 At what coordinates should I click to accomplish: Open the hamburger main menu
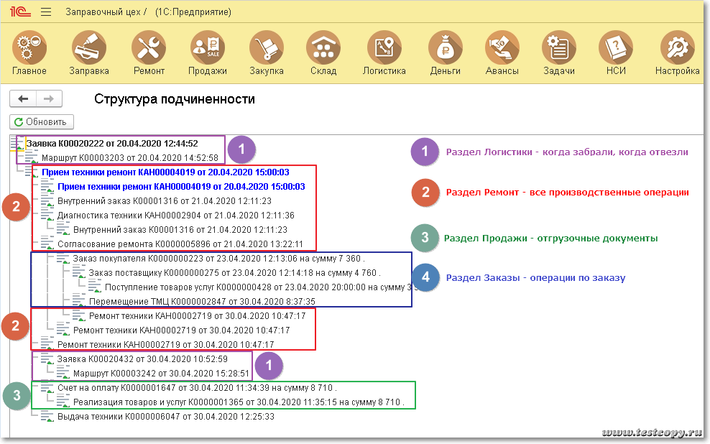point(47,12)
